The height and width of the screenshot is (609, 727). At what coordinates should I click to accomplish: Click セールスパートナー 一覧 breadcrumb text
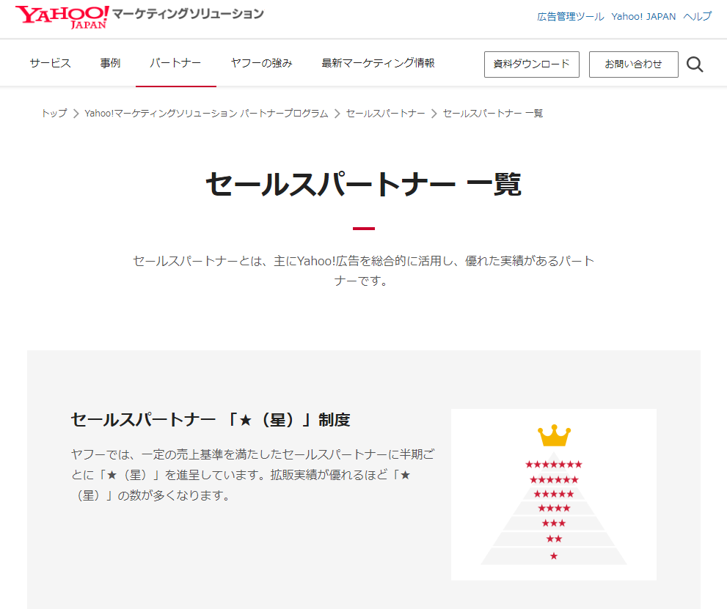[492, 114]
